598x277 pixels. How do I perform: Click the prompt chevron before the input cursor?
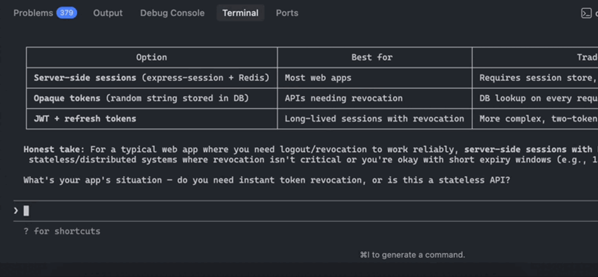pos(16,211)
